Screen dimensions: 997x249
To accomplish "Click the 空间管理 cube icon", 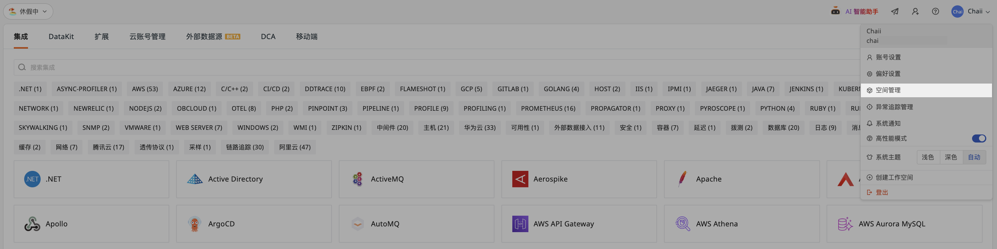I will pos(869,90).
